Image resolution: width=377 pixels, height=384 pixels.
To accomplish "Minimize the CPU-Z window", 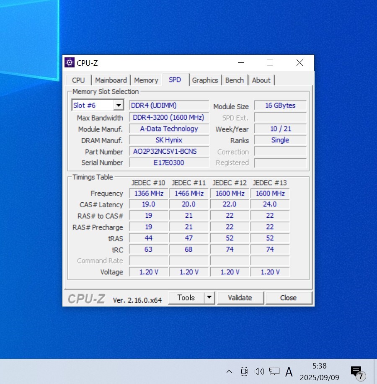I will pos(241,63).
